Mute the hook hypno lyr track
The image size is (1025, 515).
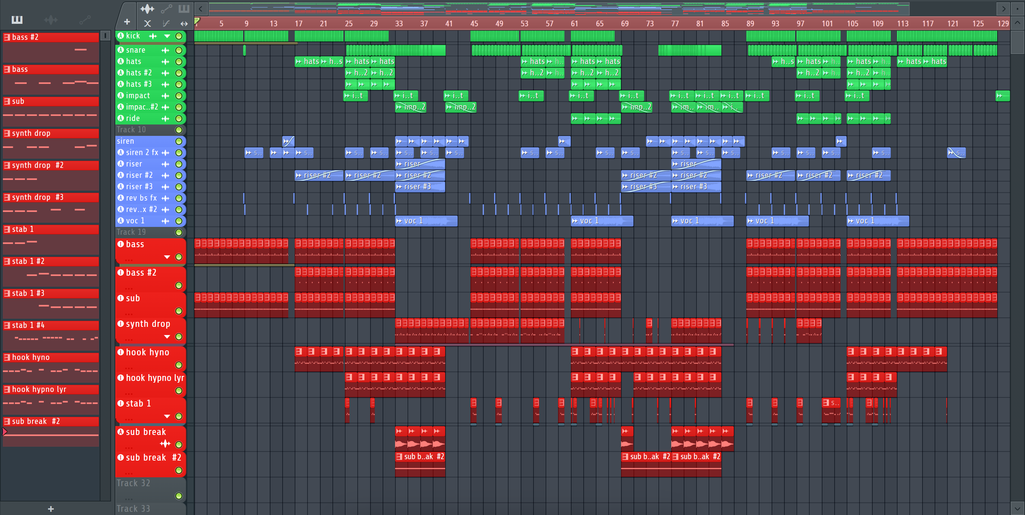pos(179,391)
